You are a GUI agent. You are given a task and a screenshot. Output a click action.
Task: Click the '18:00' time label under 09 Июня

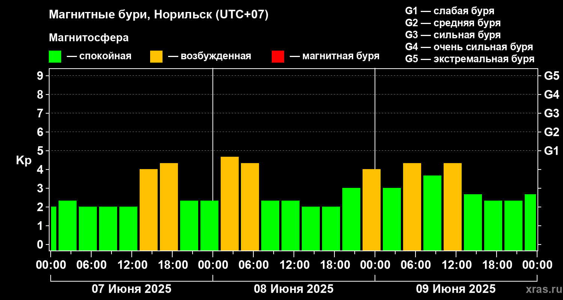(497, 265)
